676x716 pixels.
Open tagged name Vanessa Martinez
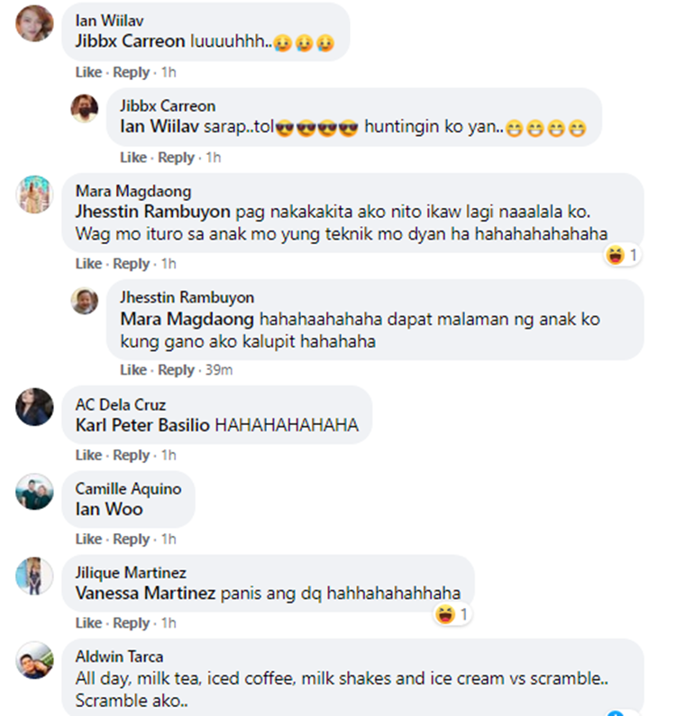tap(145, 594)
